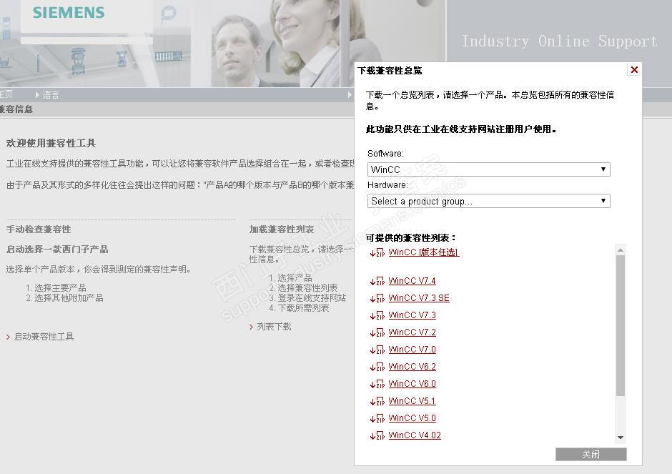Image resolution: width=672 pixels, height=474 pixels.
Task: Close the 下载兼容性总览 dialog with the red X
Action: pyautogui.click(x=634, y=70)
